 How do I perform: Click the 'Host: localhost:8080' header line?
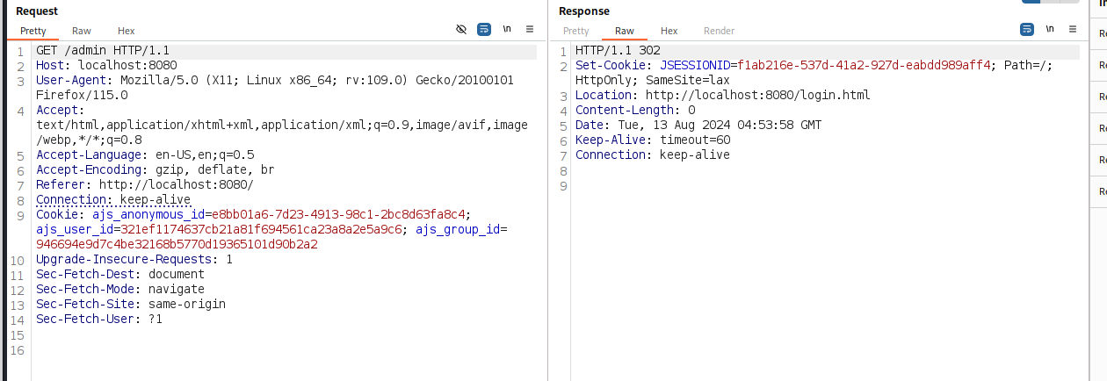click(x=106, y=66)
